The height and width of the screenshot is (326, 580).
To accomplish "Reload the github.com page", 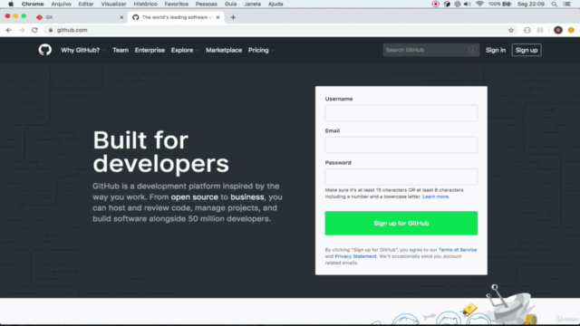I will click(x=34, y=30).
